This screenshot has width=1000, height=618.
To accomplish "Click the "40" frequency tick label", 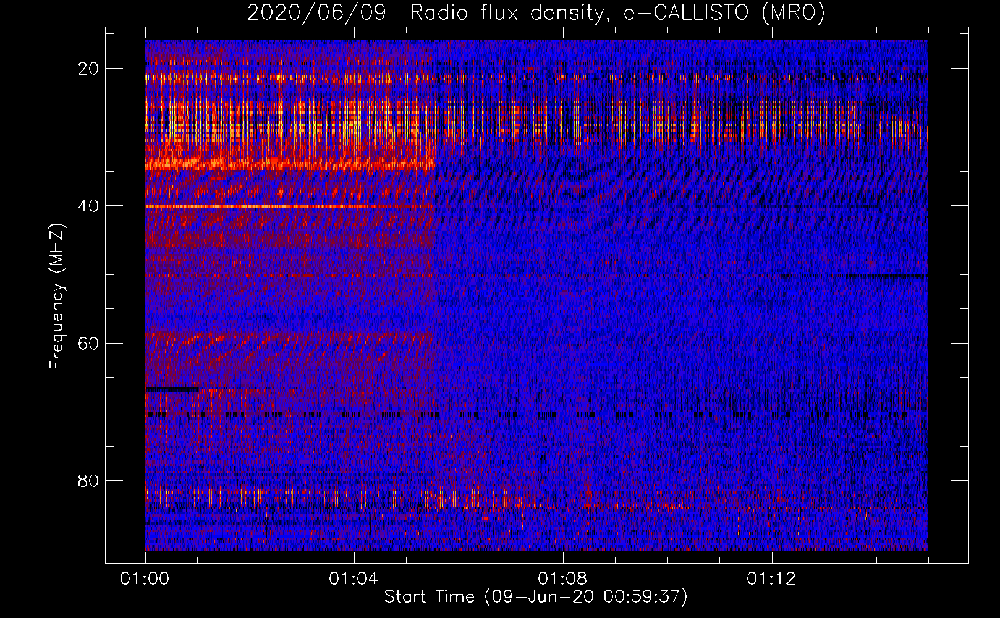I will click(89, 206).
